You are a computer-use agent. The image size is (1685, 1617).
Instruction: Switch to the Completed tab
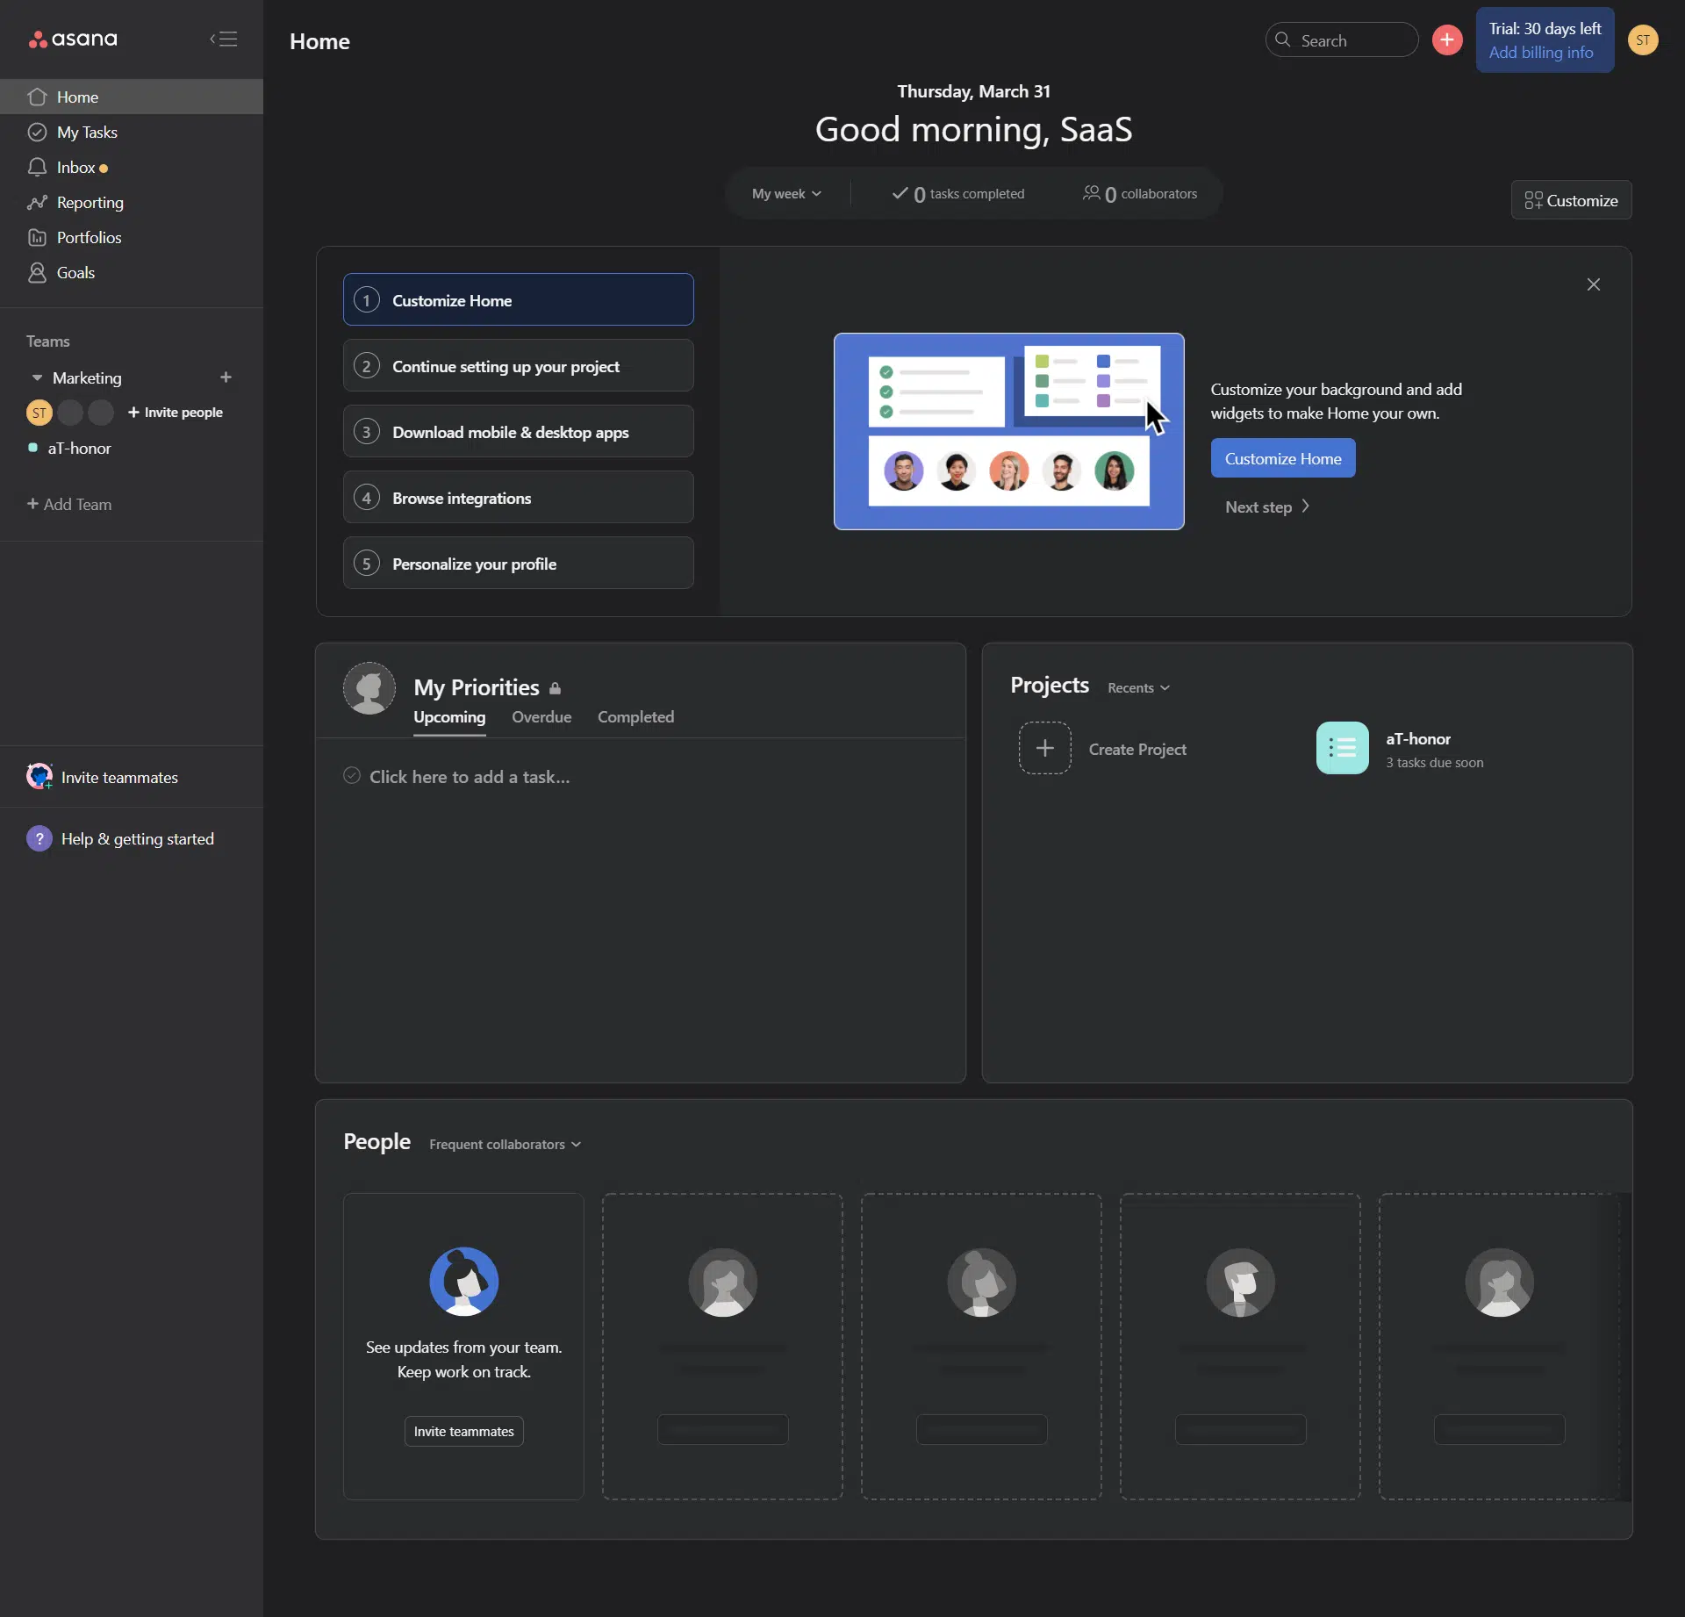[x=635, y=717]
